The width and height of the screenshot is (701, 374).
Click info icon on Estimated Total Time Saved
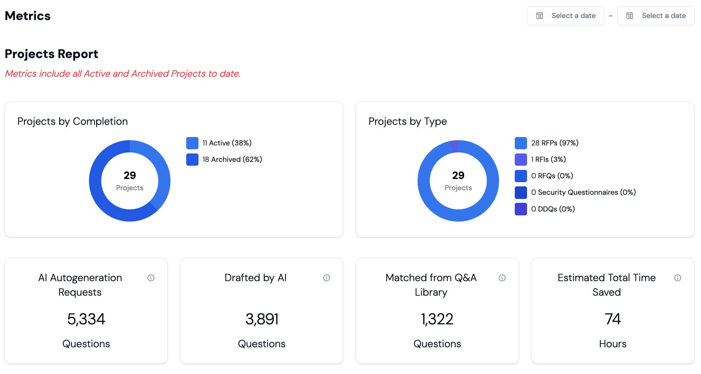678,278
